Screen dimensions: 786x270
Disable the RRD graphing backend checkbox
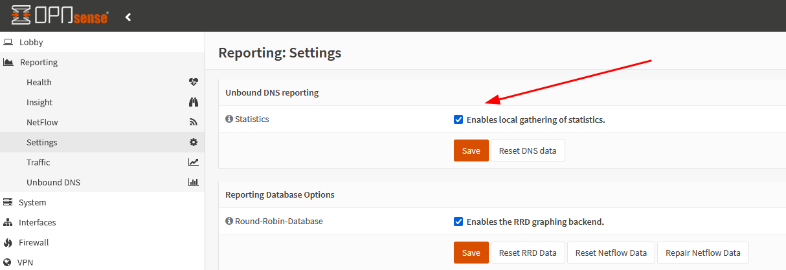click(458, 222)
